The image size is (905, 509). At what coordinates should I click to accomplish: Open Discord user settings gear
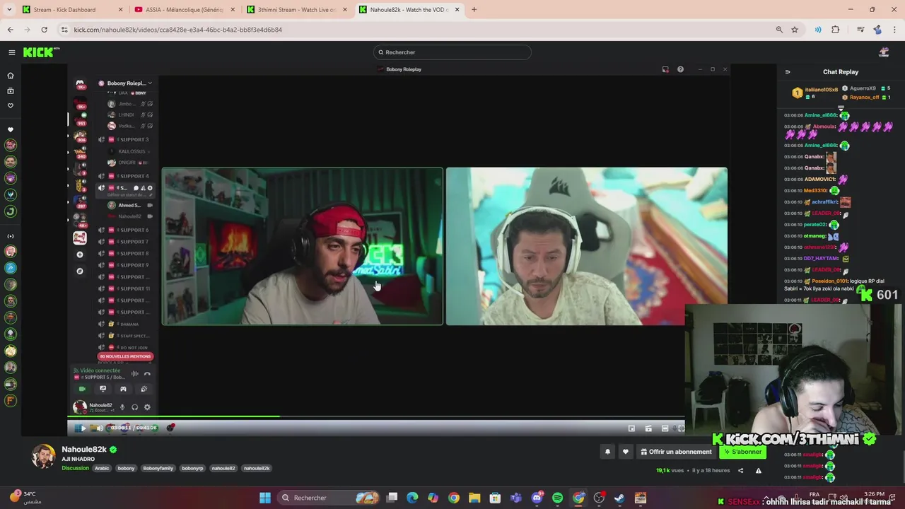[147, 407]
